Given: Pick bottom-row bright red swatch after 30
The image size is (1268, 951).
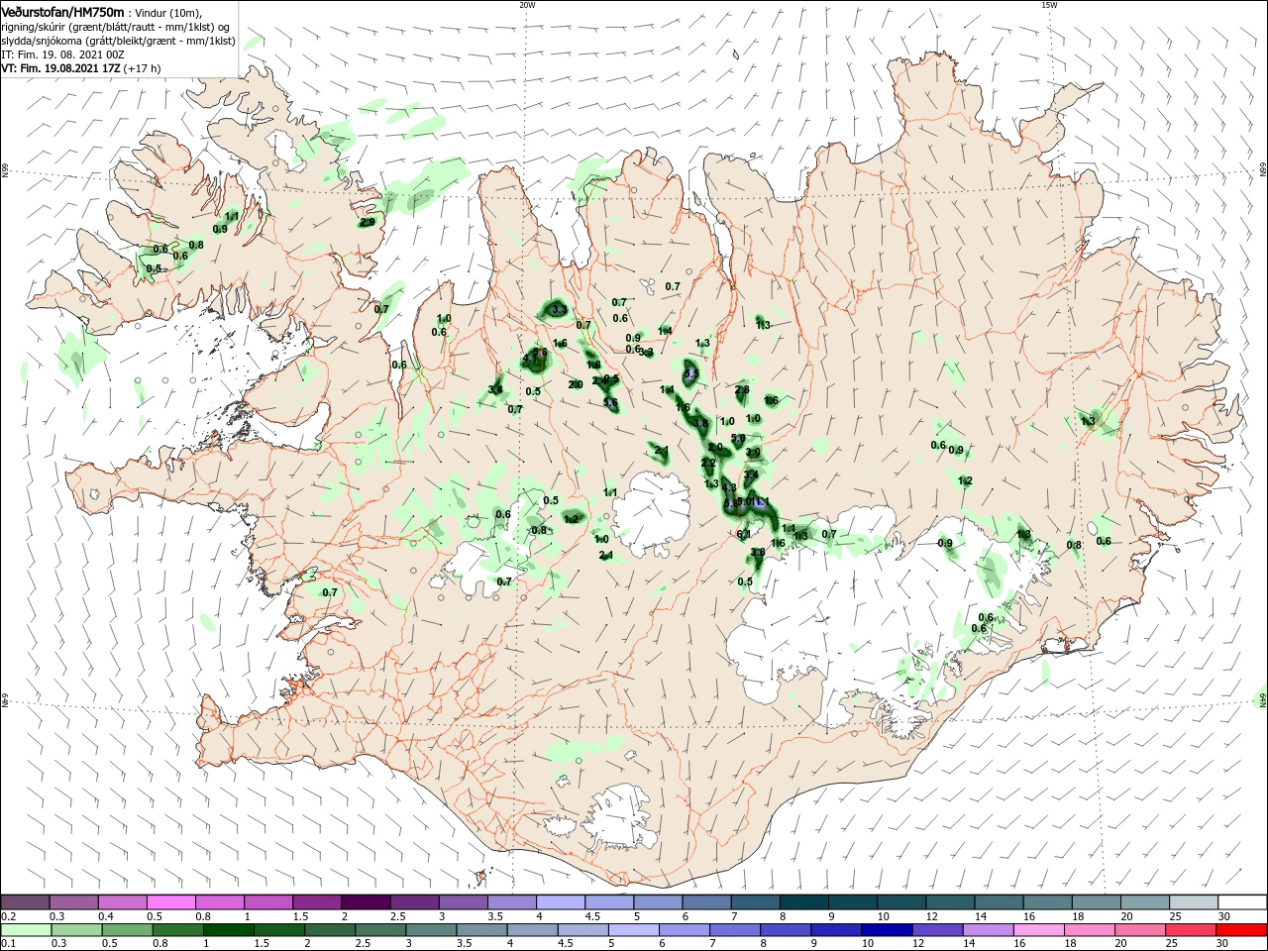Looking at the screenshot, I should (1243, 930).
